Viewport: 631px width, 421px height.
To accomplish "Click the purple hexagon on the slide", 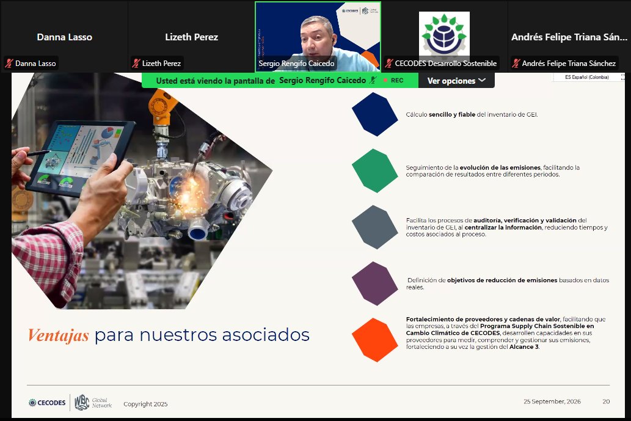I will pyautogui.click(x=374, y=284).
